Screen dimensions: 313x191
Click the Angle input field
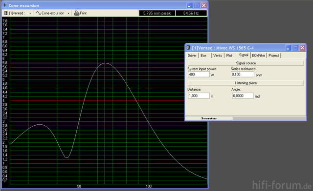coord(243,95)
